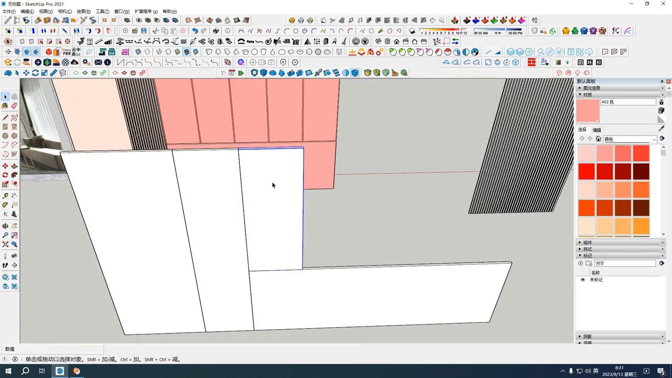
Task: Activate the Paint Bucket tool
Action: click(x=5, y=106)
